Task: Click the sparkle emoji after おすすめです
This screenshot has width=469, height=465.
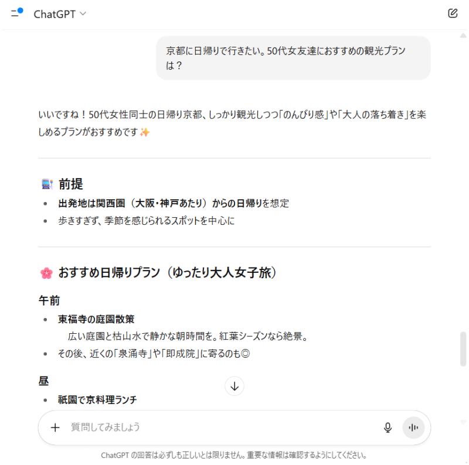Action: pos(145,132)
